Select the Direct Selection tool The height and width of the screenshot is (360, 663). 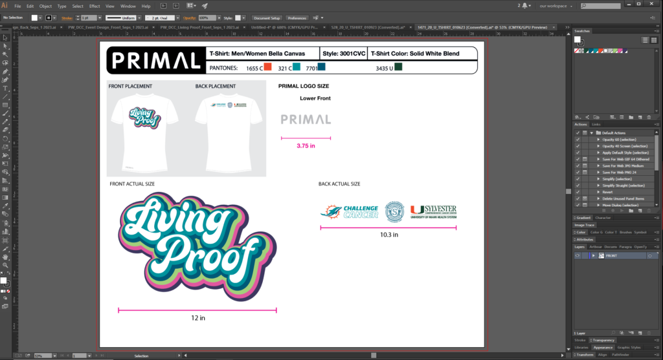[x=5, y=47]
